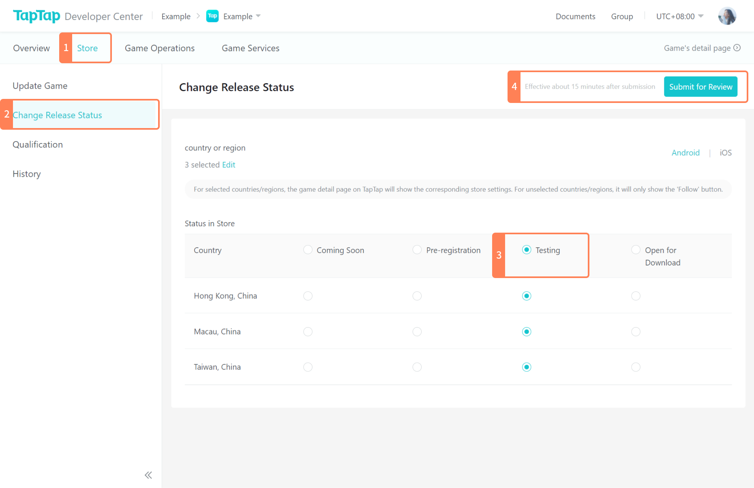Select Pre-registration header radio button
Image resolution: width=754 pixels, height=488 pixels.
tap(417, 250)
